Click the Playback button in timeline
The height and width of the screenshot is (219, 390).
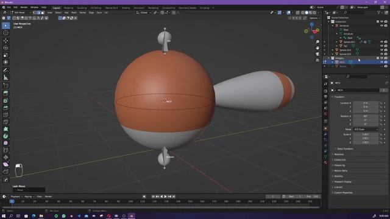[16, 196]
